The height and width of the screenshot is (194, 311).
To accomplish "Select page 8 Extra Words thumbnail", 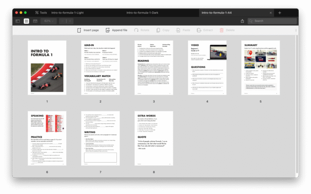I will coord(154,138).
